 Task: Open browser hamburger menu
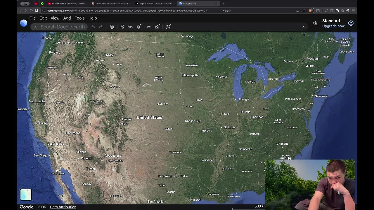coord(353,11)
